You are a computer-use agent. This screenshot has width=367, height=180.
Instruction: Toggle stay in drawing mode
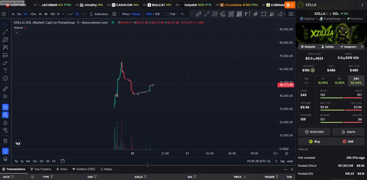5,115
